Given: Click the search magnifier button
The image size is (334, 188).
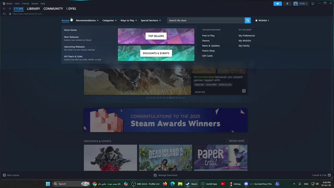Looking at the screenshot, I should (248, 20).
